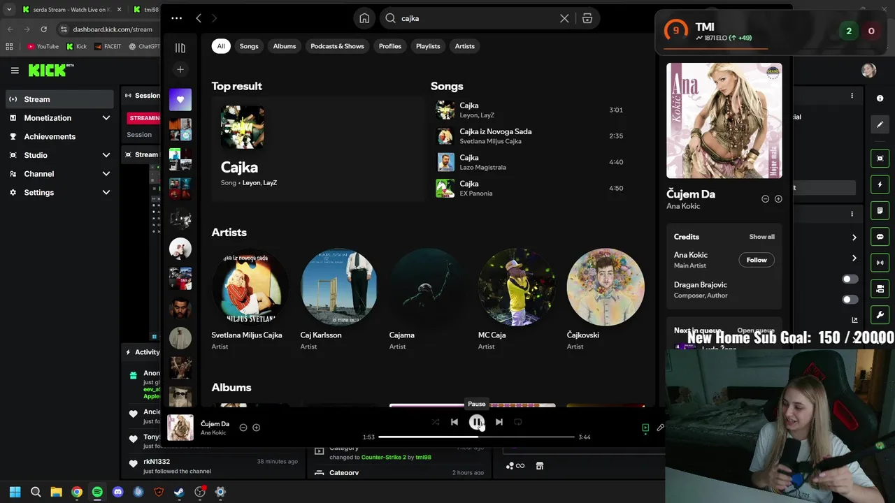Open artist Cajama
This screenshot has height=503, width=895.
[427, 300]
